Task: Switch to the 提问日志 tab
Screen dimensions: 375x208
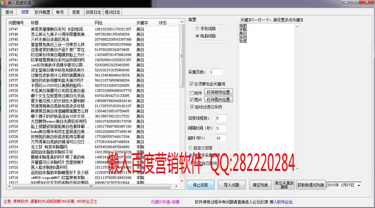Action: click(113, 12)
